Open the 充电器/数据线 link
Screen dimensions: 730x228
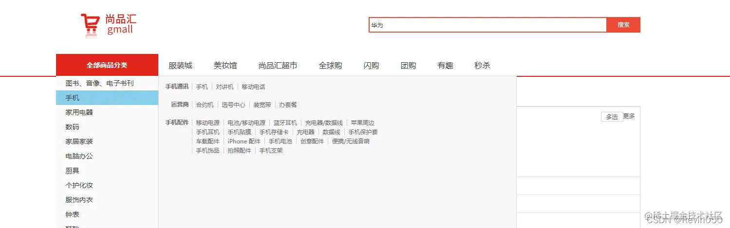tap(324, 123)
